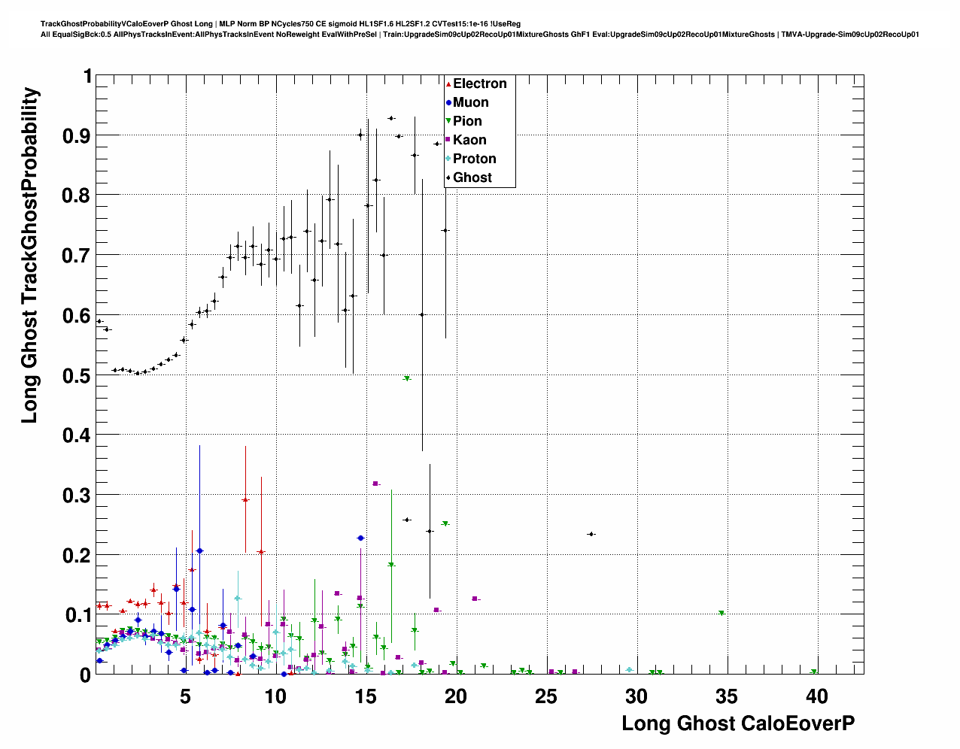
Task: Click the Pion data point near x=35
Action: coord(722,614)
